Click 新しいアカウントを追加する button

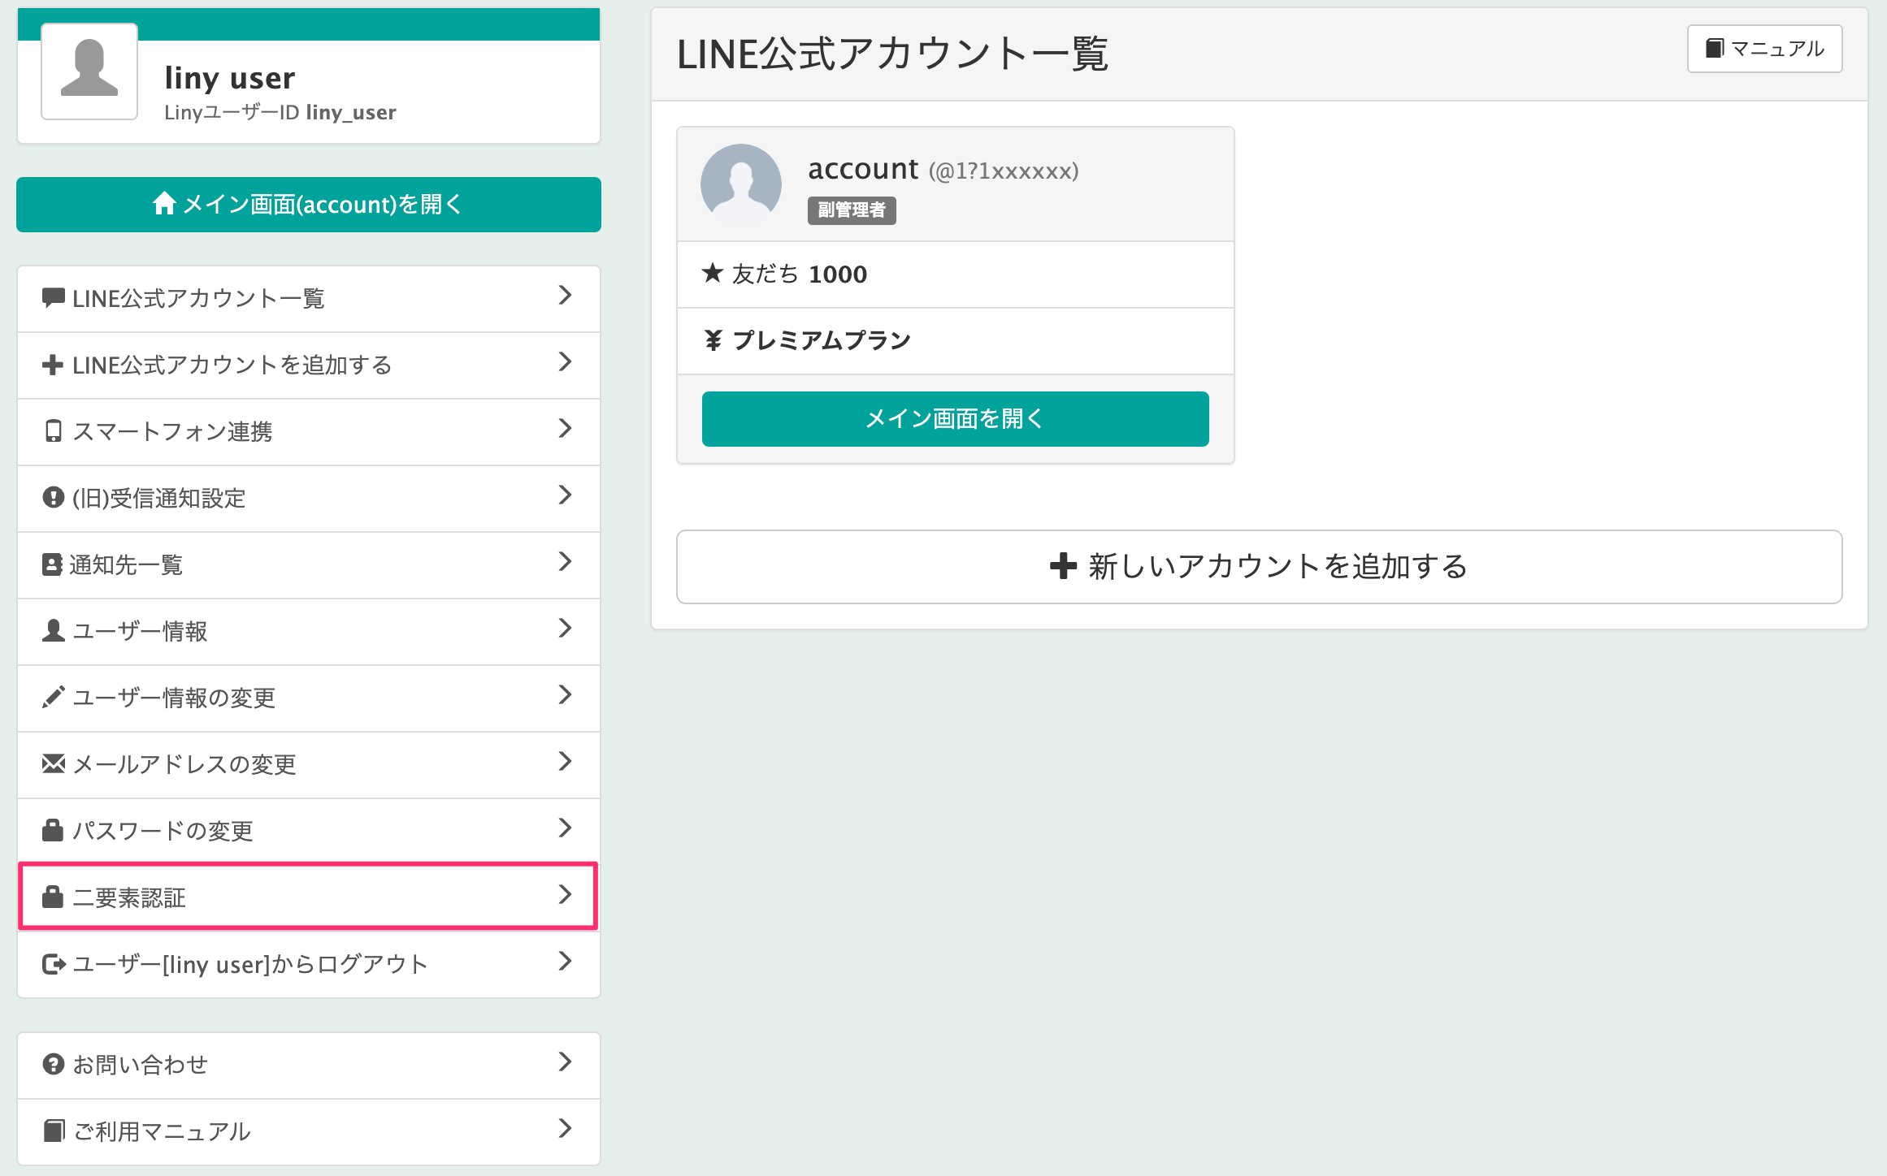click(x=1258, y=566)
